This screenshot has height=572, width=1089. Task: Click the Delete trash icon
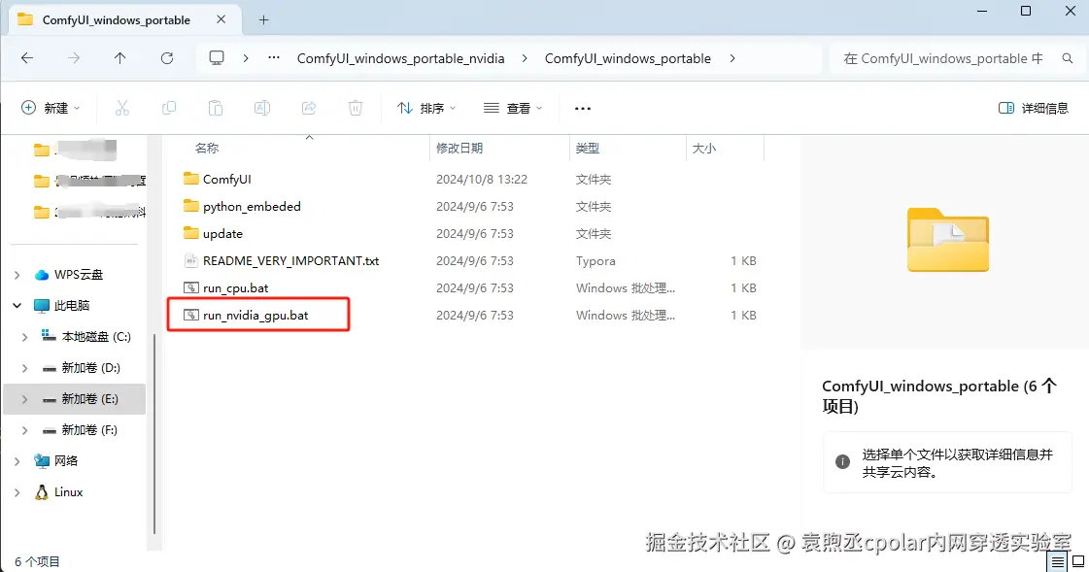pyautogui.click(x=356, y=108)
